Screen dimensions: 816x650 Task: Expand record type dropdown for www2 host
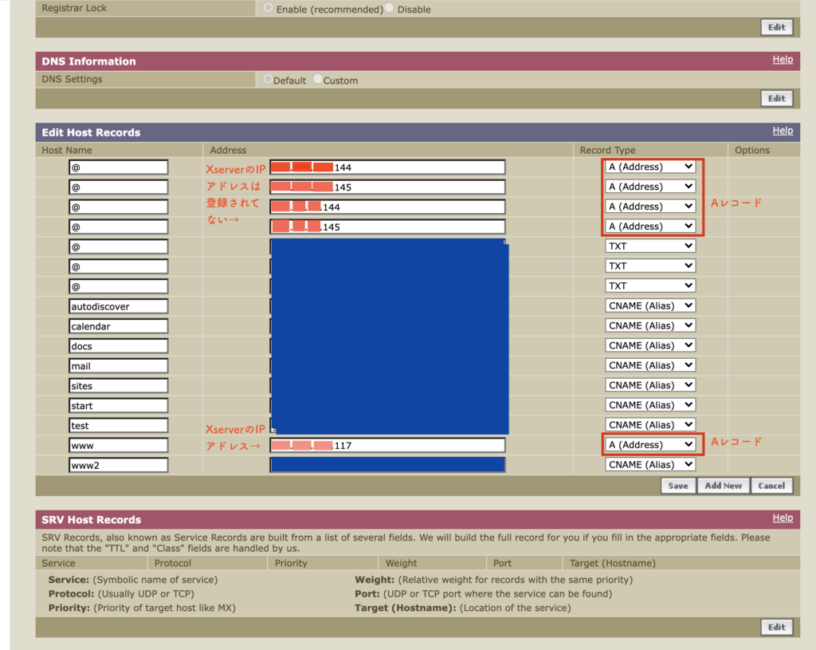[650, 465]
